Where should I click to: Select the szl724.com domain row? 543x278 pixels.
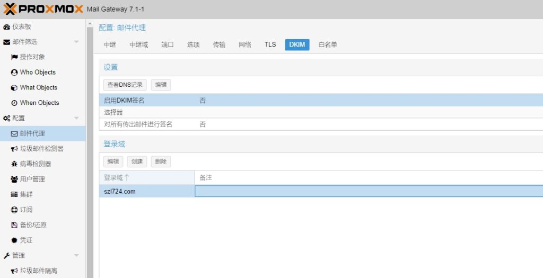[321, 191]
